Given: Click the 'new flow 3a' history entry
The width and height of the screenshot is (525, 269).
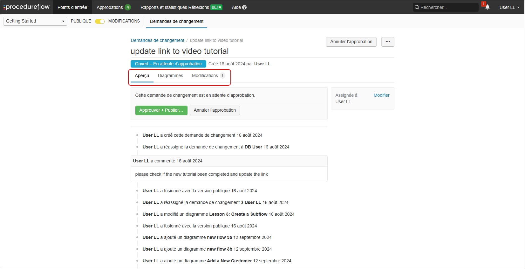Looking at the screenshot, I should click(207, 237).
